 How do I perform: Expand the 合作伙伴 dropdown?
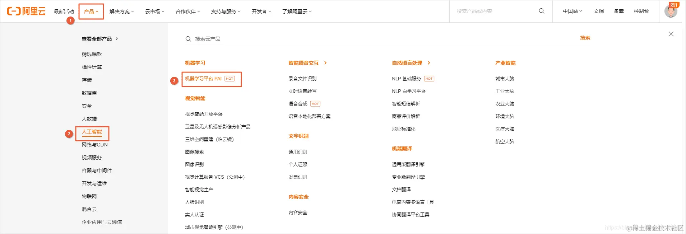188,11
